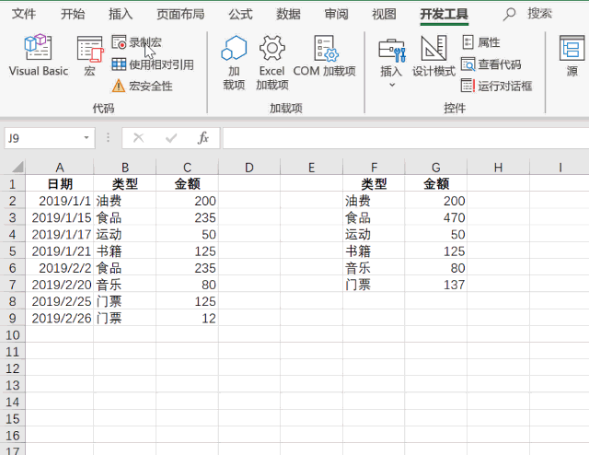
Task: Open the Name Box dropdown arrow
Action: click(87, 137)
